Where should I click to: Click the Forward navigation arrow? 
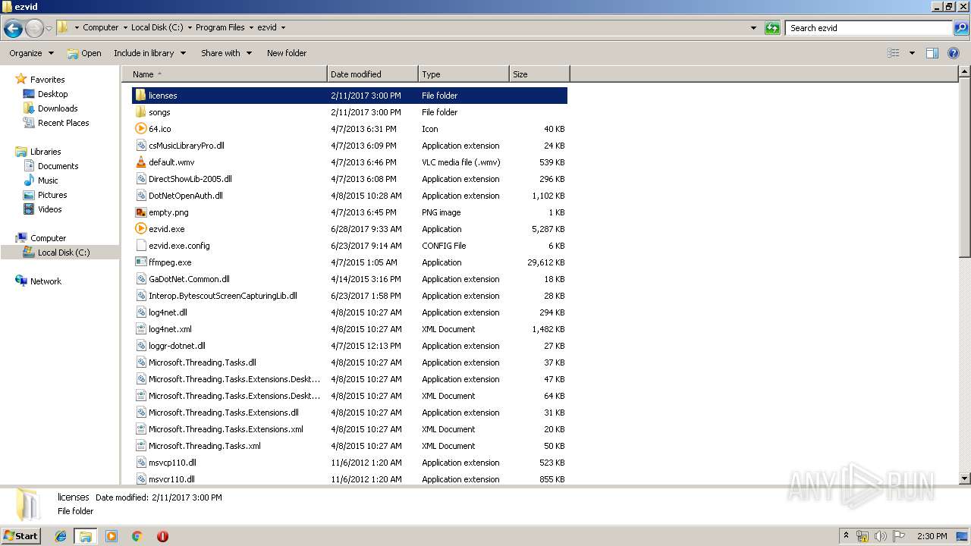(34, 29)
